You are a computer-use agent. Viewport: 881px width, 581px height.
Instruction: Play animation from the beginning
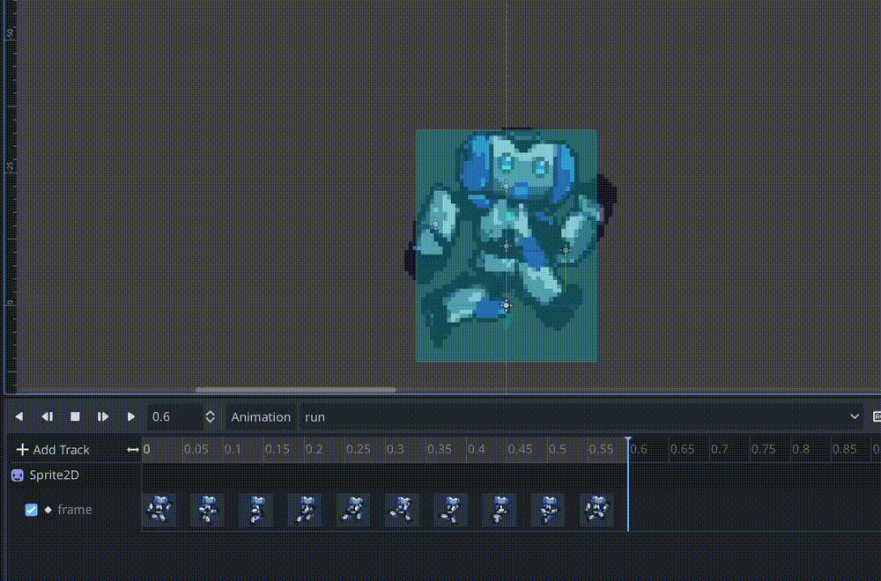click(x=103, y=416)
